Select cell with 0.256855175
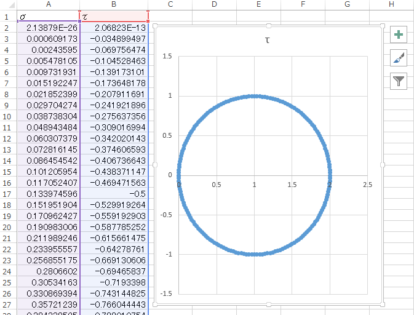This screenshot has height=315, width=414. pos(49,260)
